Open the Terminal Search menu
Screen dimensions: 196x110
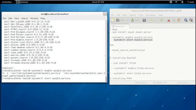click(24, 18)
